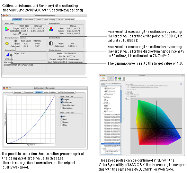The width and height of the screenshot is (187, 173).
Task: Collapse the Other group in the profile tree
Action: 102,148
